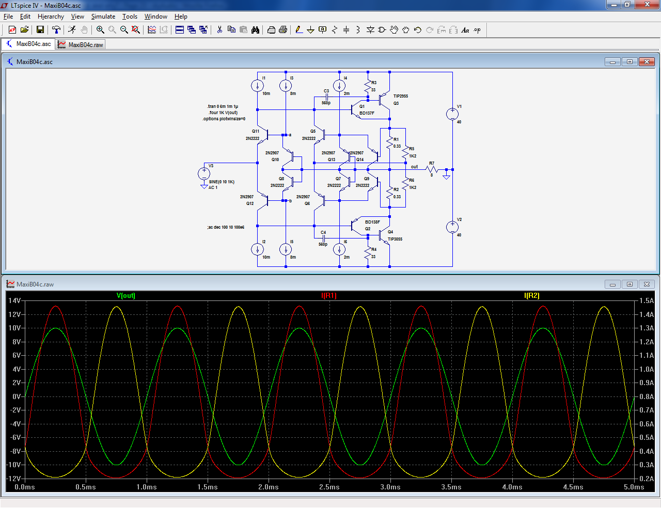Image resolution: width=661 pixels, height=508 pixels.
Task: Place a Capacitor component
Action: (347, 30)
